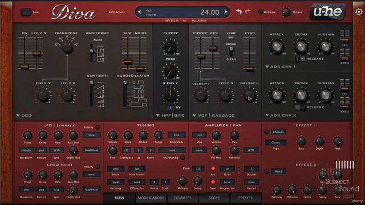
Task: Open the DCO oscillator model menu
Action: click(x=24, y=116)
